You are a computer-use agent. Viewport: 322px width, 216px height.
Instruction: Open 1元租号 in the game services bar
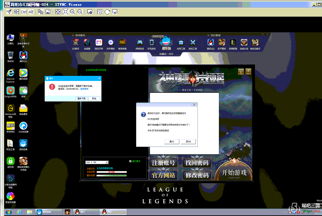tap(75, 44)
